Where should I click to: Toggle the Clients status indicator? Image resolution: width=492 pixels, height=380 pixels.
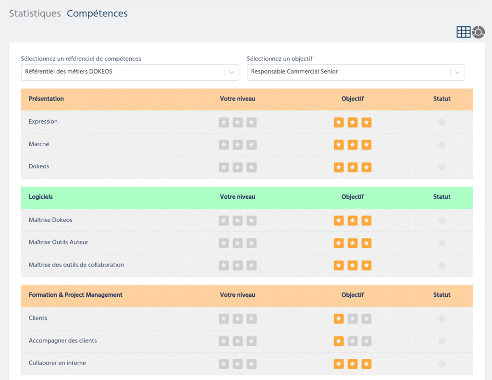442,319
